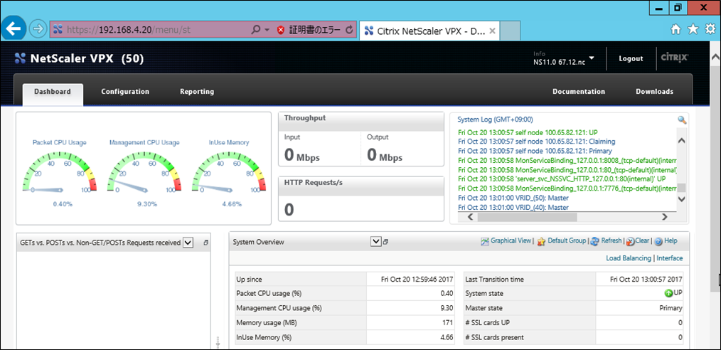
Task: Click the red certificate error icon
Action: [x=281, y=31]
